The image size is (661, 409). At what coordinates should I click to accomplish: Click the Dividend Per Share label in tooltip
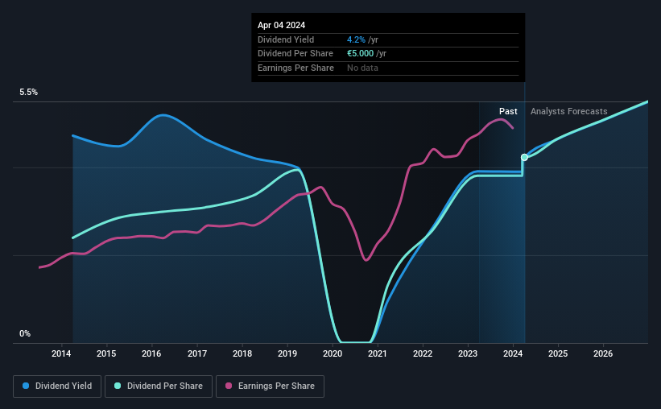(x=295, y=54)
